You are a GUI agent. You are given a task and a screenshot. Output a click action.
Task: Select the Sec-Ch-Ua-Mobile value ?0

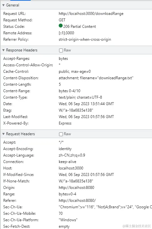[x=61, y=213]
